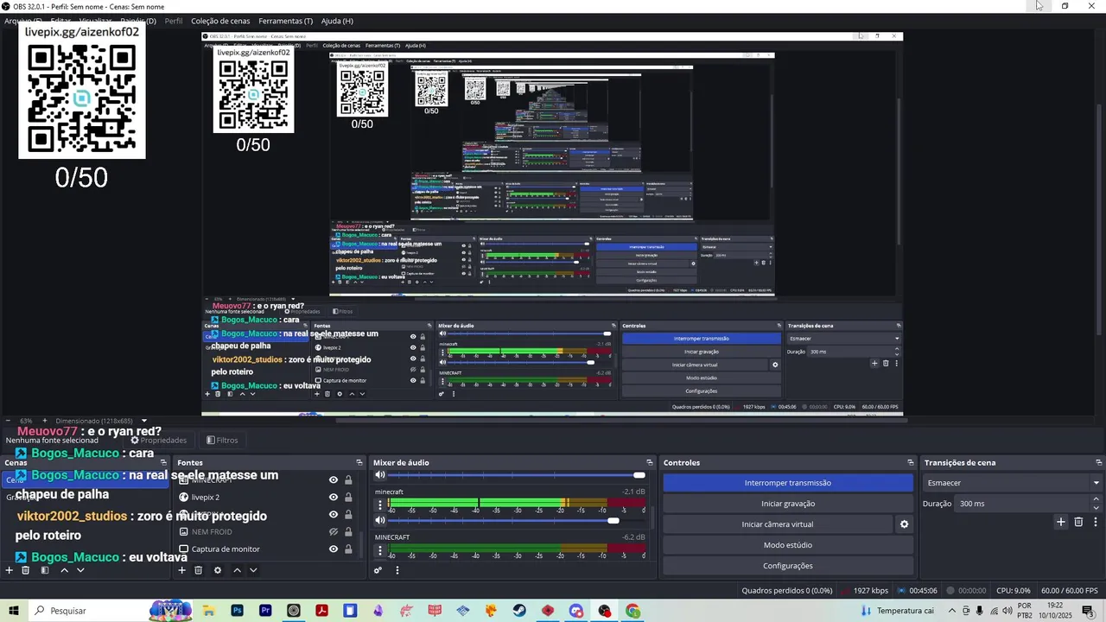Undock the Cenas panel

pos(163,463)
